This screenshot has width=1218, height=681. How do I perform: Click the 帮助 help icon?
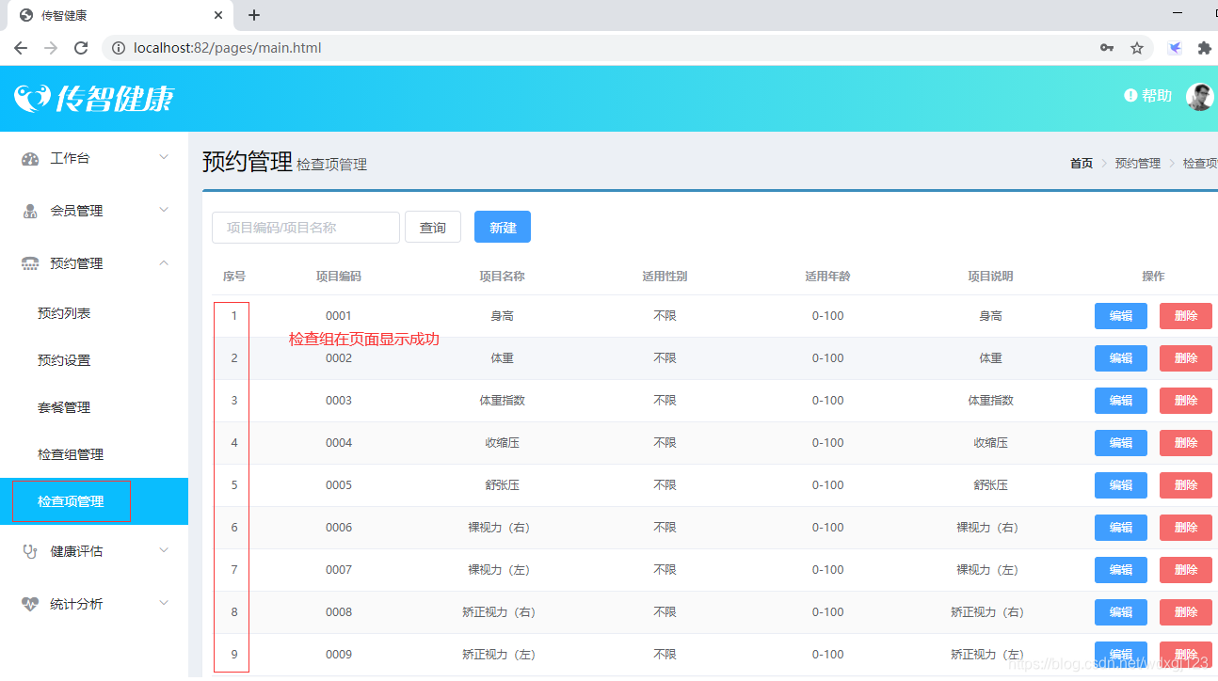[1130, 96]
